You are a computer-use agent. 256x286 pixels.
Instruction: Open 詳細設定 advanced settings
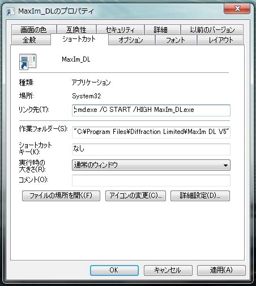click(x=200, y=196)
